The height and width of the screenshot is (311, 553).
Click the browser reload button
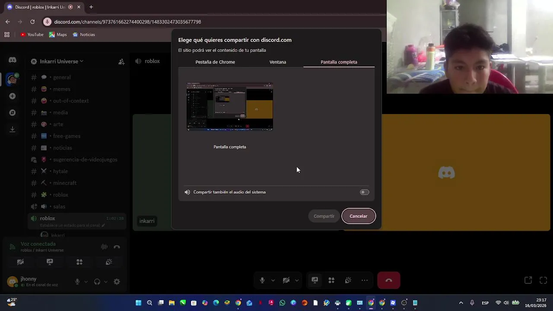[32, 22]
